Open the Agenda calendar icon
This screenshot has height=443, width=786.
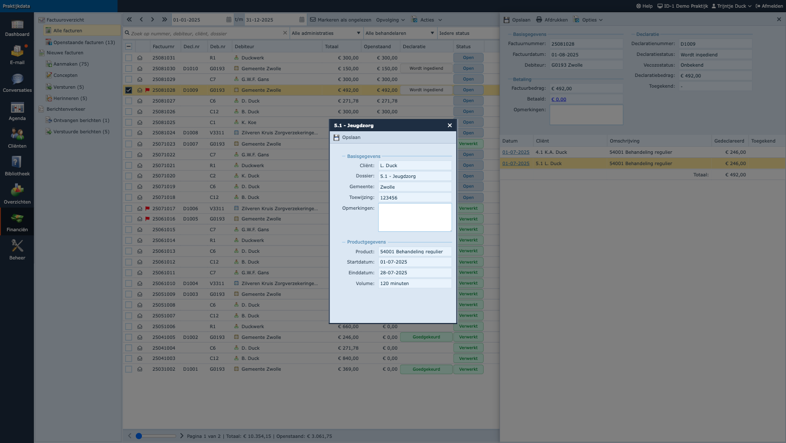coord(17,108)
